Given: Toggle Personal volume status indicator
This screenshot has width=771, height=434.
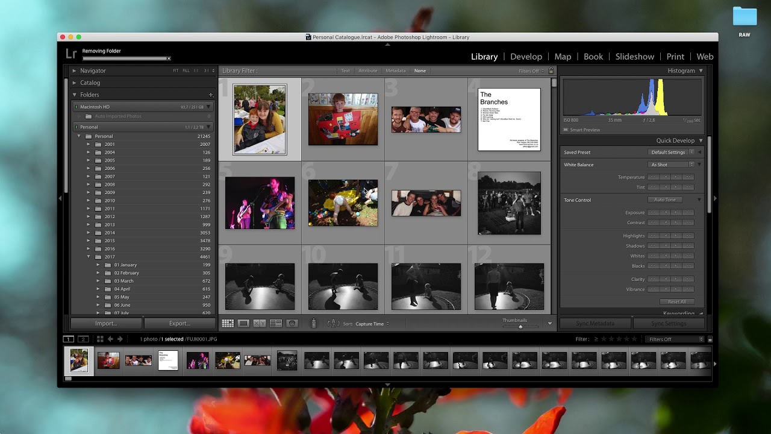Looking at the screenshot, I should [76, 127].
